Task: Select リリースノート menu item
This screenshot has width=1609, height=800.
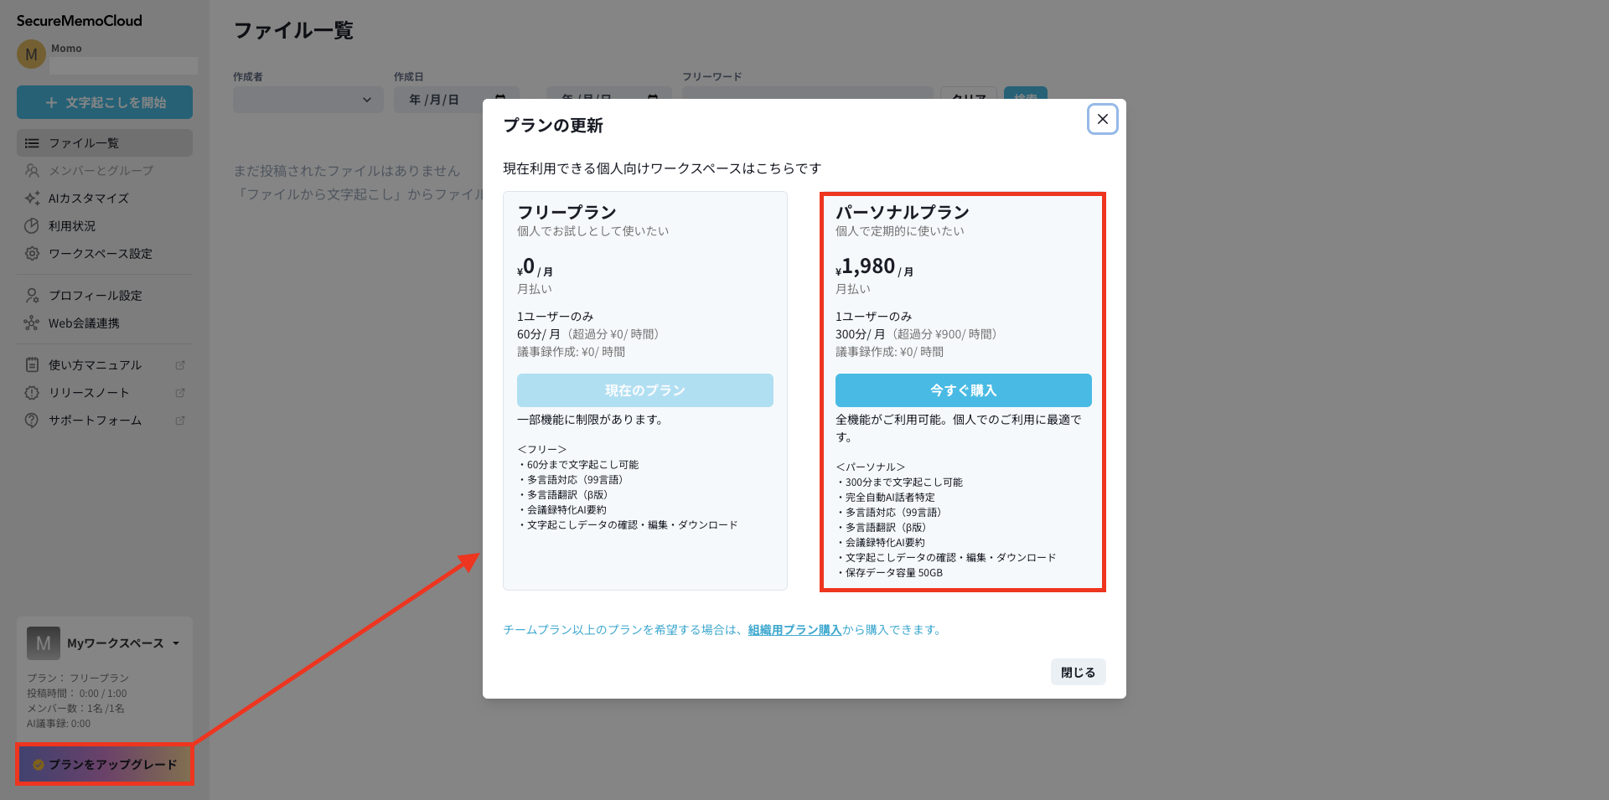Action: click(89, 393)
